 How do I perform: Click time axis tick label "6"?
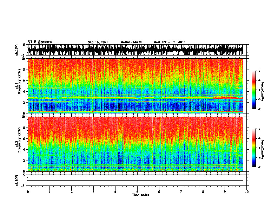click(x=159, y=192)
